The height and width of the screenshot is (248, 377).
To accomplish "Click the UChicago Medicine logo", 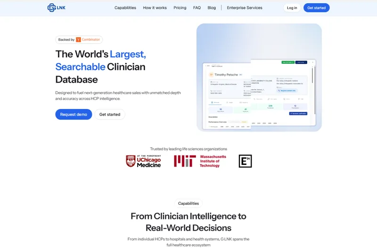I will pos(144,161).
